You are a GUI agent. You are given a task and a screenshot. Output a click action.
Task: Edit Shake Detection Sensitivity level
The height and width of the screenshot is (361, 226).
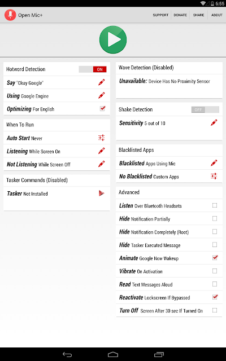coord(214,123)
